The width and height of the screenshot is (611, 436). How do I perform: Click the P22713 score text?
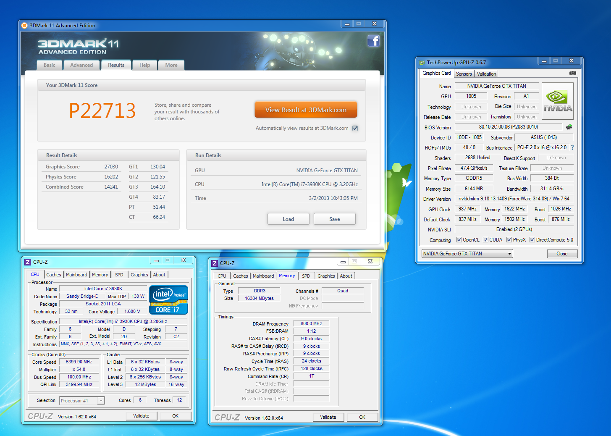(102, 111)
